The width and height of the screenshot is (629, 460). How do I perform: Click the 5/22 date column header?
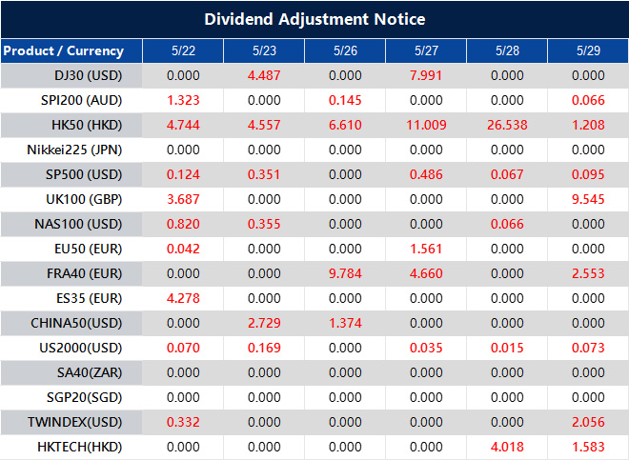pyautogui.click(x=182, y=50)
